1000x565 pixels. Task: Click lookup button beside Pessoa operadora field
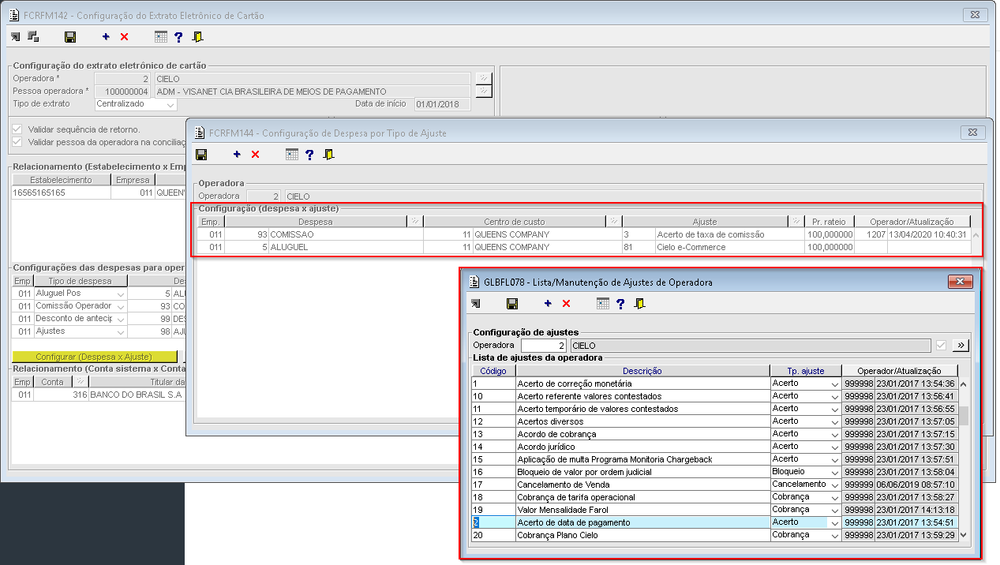coord(483,91)
